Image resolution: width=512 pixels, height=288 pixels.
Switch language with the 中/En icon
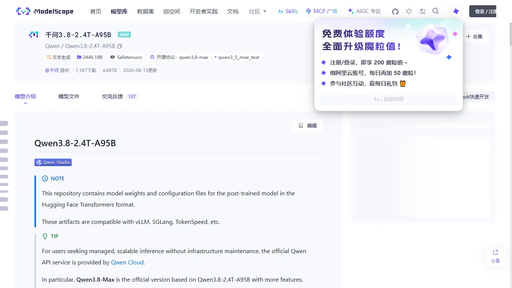[422, 12]
